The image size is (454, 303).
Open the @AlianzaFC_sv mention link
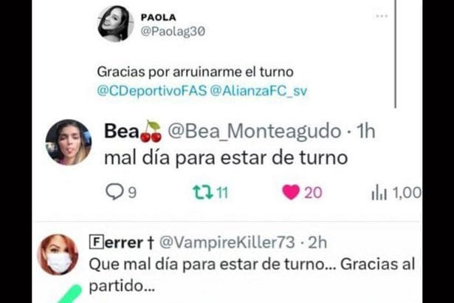258,91
